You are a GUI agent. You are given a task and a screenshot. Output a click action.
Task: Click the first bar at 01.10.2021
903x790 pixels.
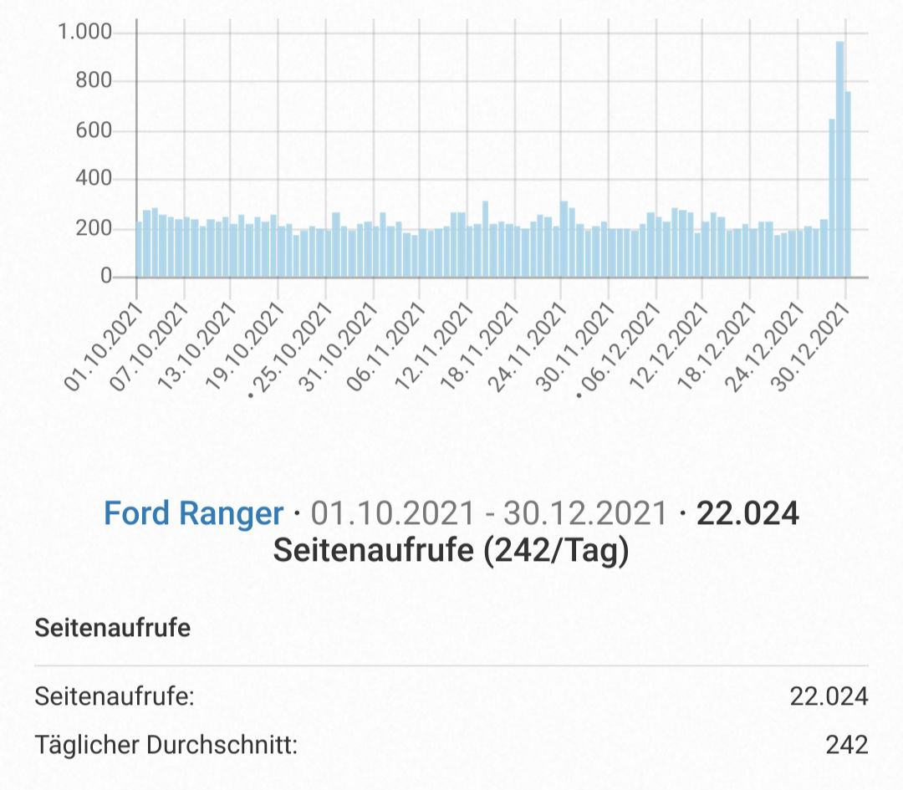click(139, 249)
